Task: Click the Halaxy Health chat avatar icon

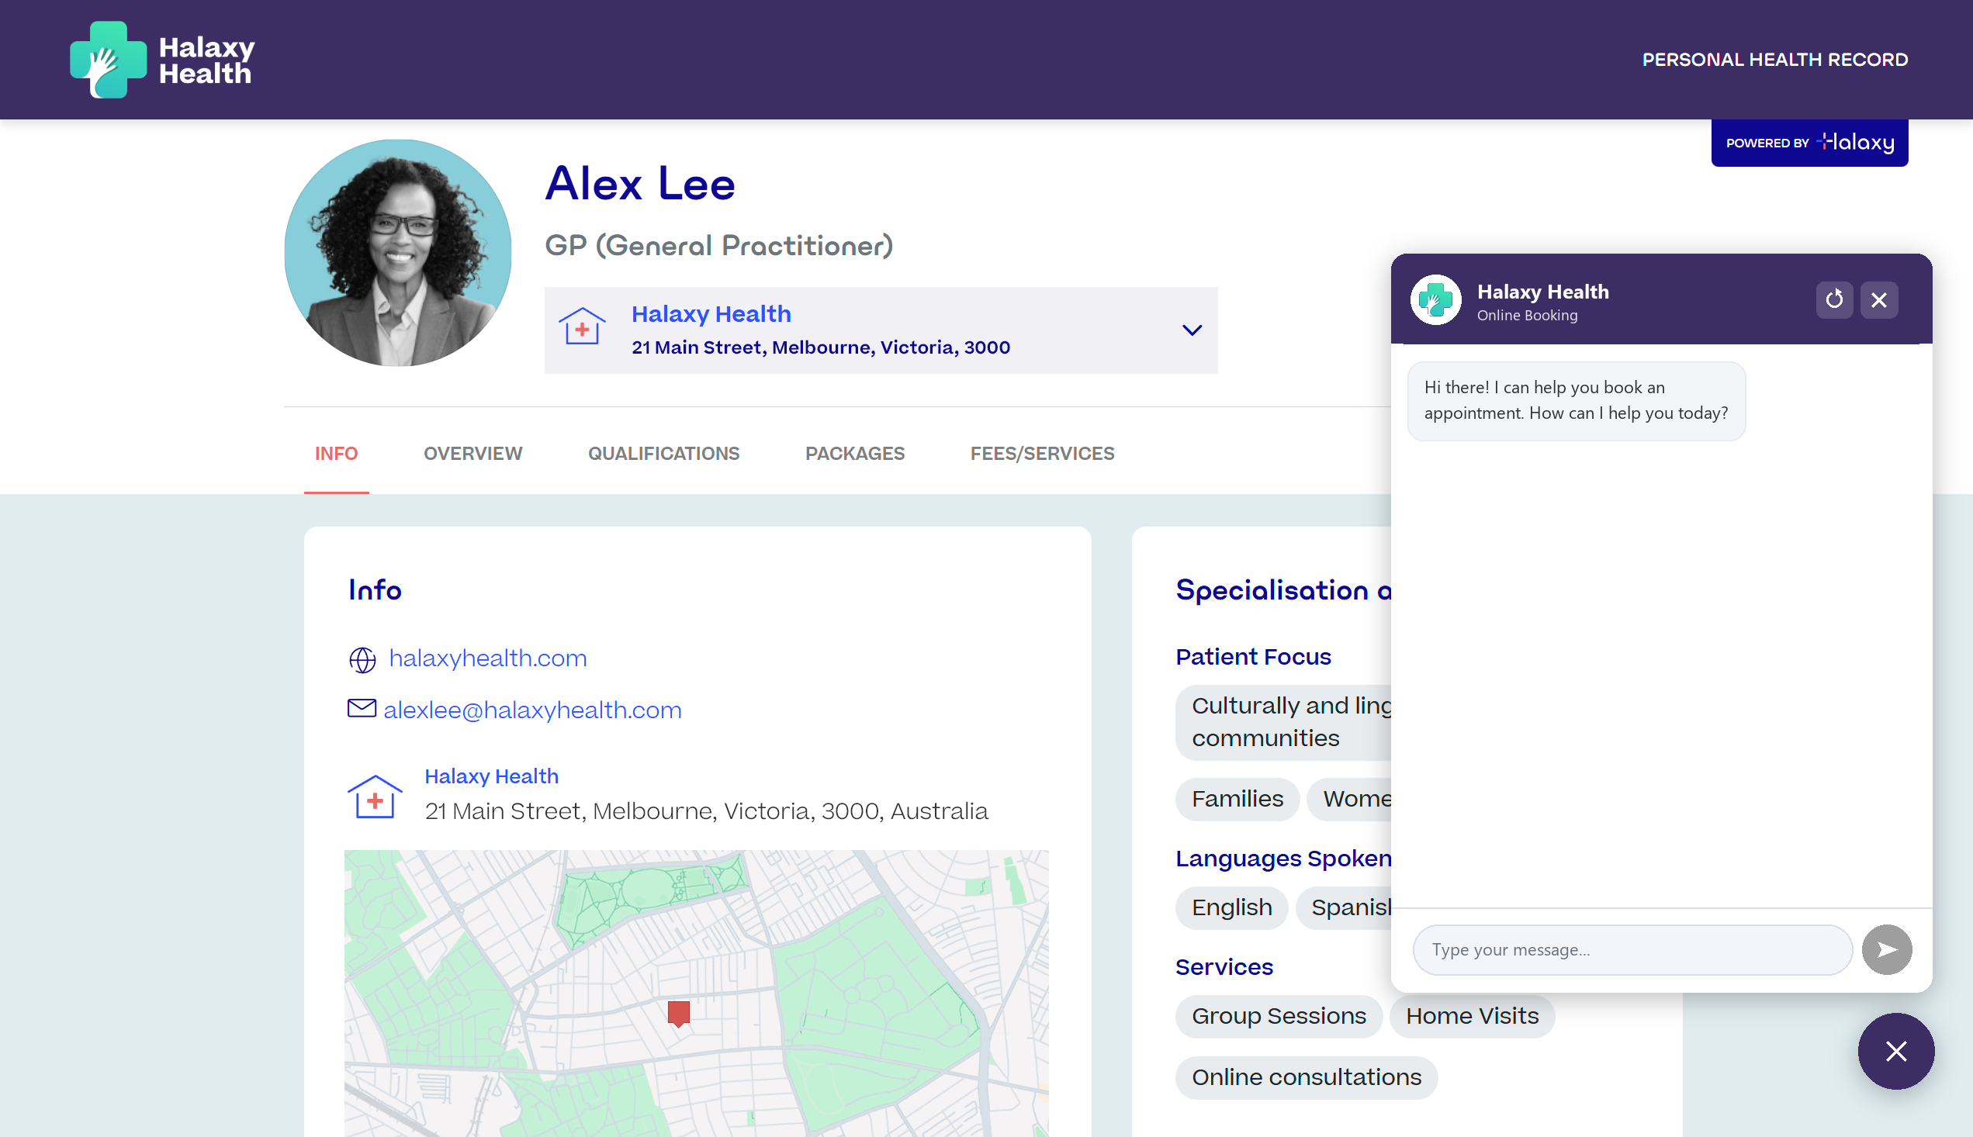Action: pyautogui.click(x=1435, y=300)
